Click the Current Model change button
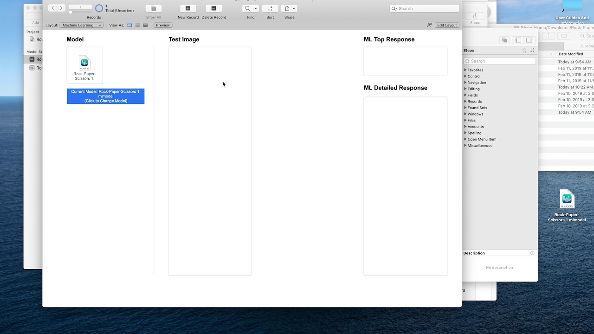 pos(106,96)
